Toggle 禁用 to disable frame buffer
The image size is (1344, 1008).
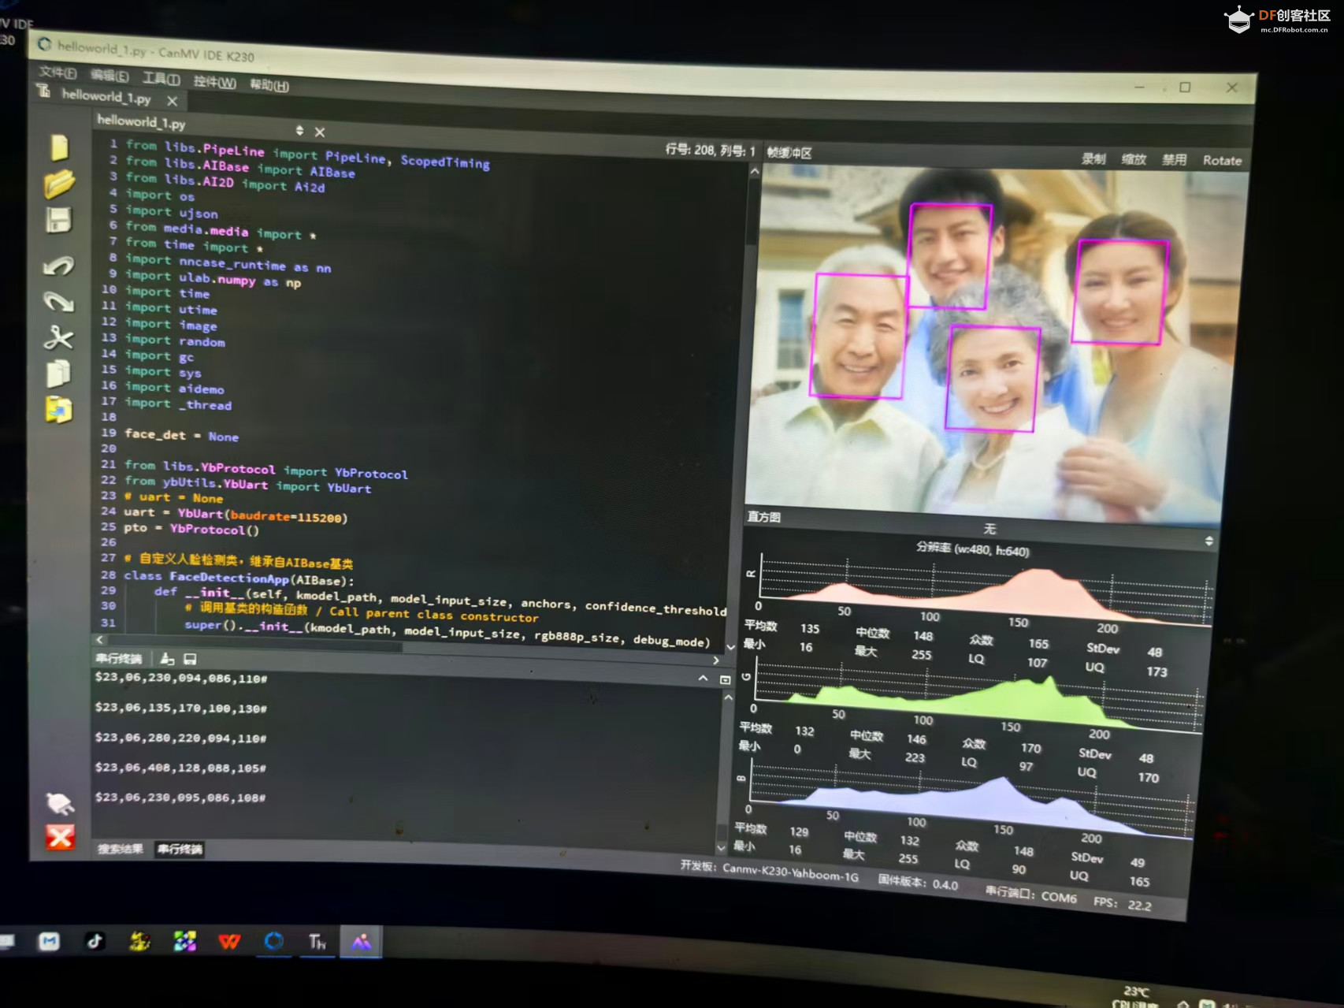[x=1174, y=160]
